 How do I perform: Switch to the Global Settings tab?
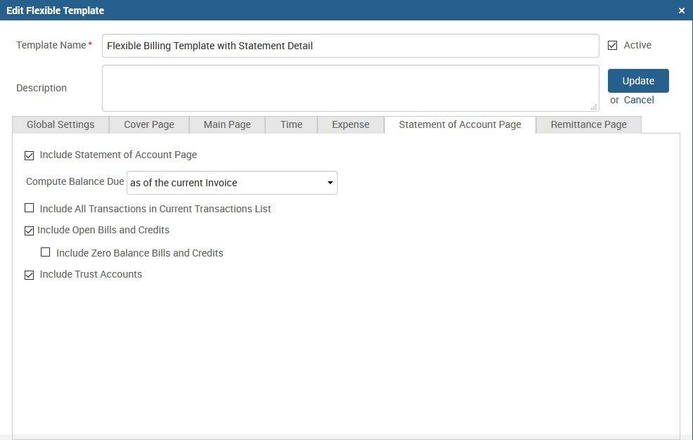[60, 124]
